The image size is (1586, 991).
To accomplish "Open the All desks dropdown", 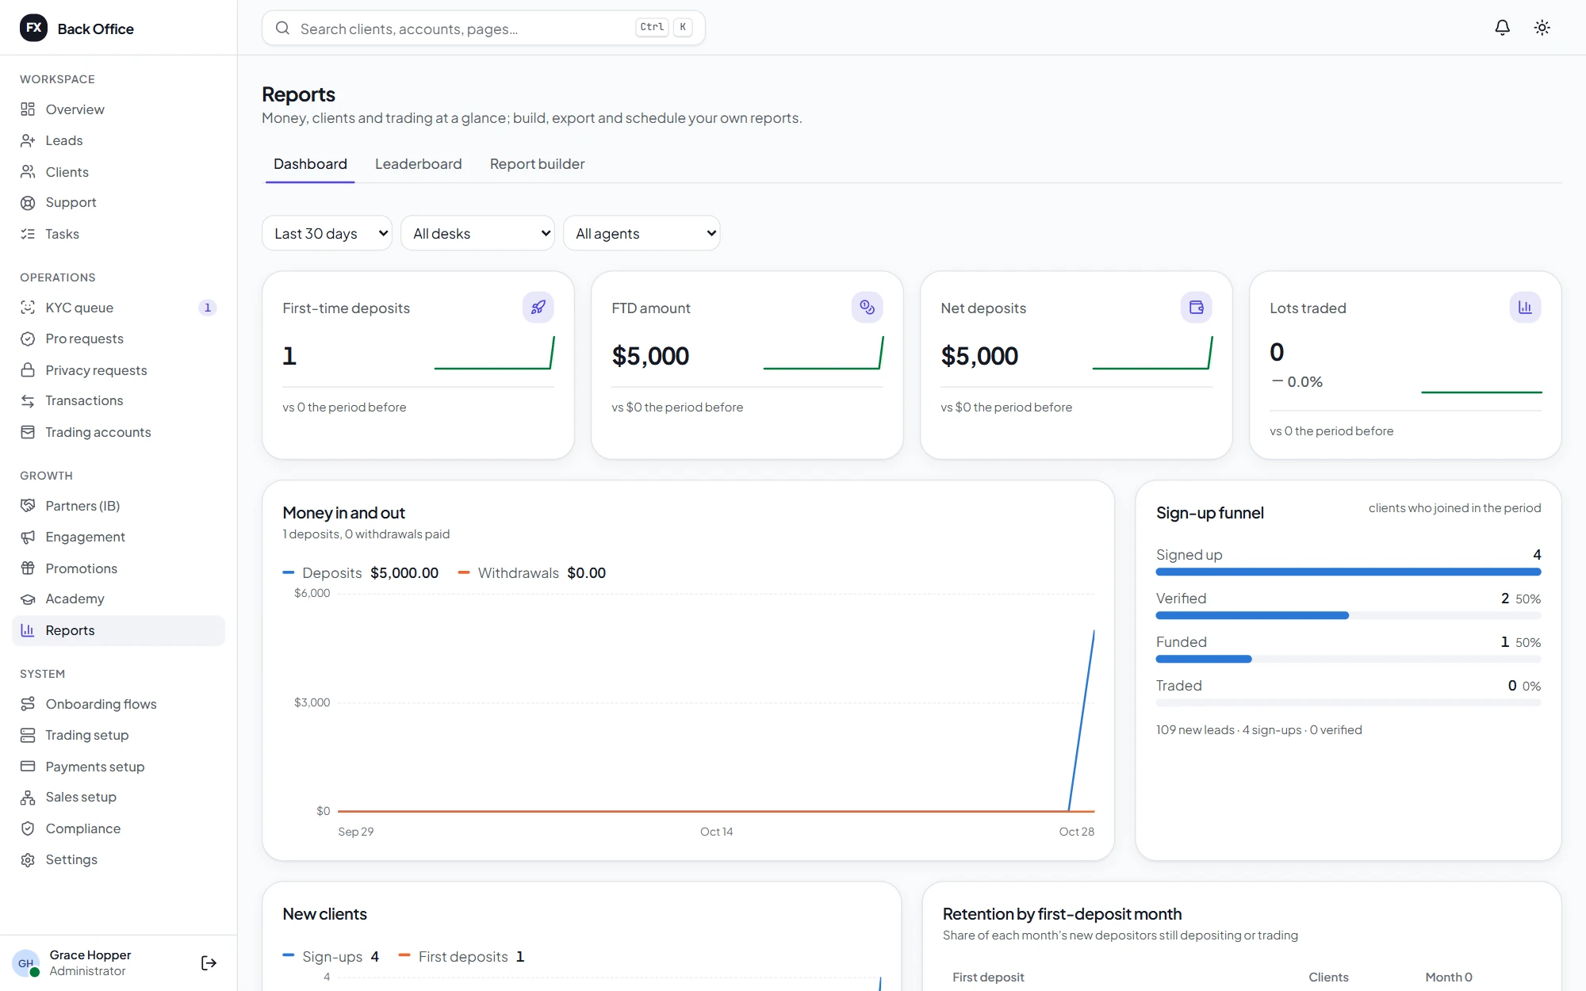I will 477,233.
